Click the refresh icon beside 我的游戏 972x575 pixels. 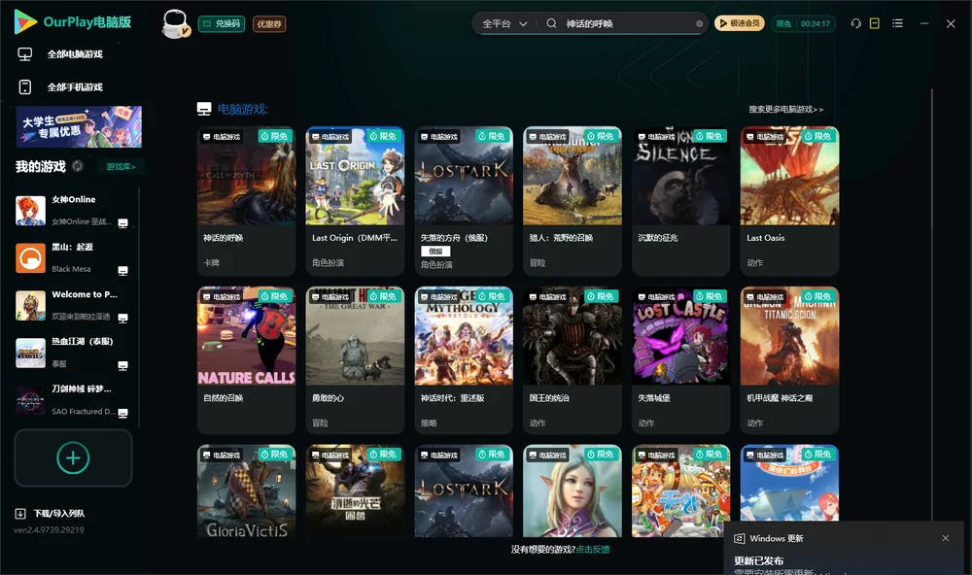[x=78, y=166]
